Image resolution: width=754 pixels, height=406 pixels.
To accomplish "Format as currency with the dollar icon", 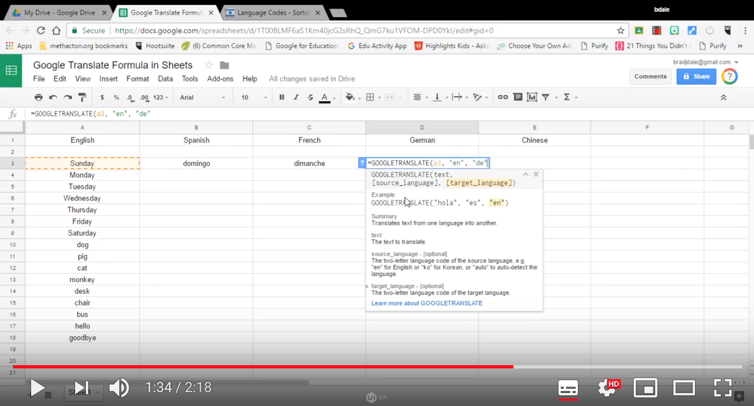I will pyautogui.click(x=102, y=97).
